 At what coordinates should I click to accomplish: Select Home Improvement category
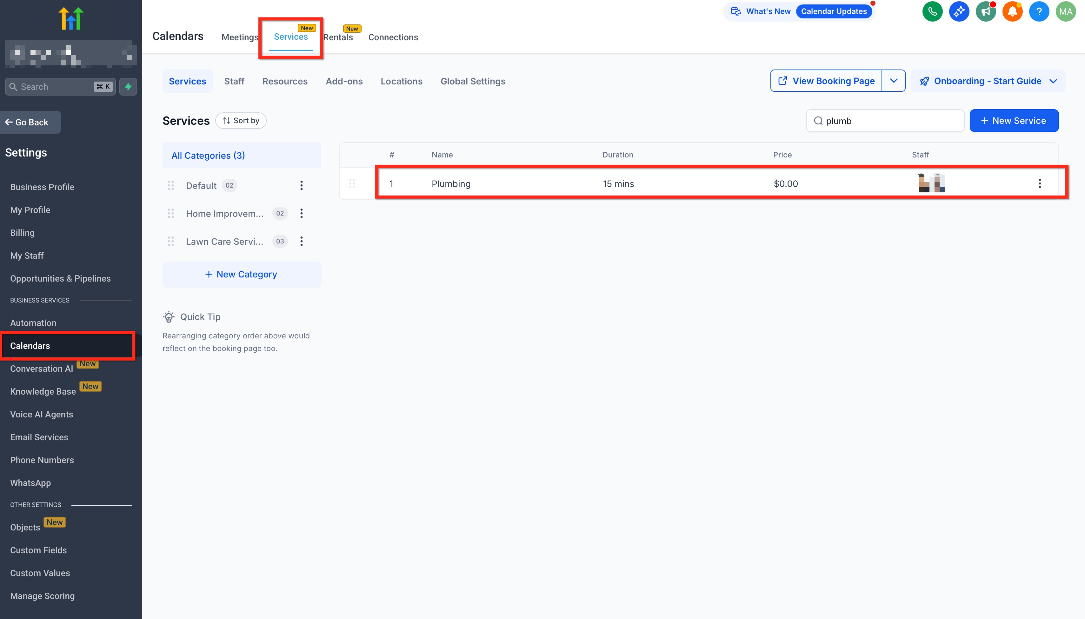pyautogui.click(x=224, y=213)
